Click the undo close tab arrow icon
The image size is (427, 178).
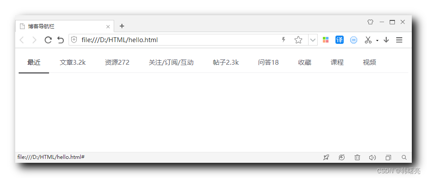tap(60, 40)
